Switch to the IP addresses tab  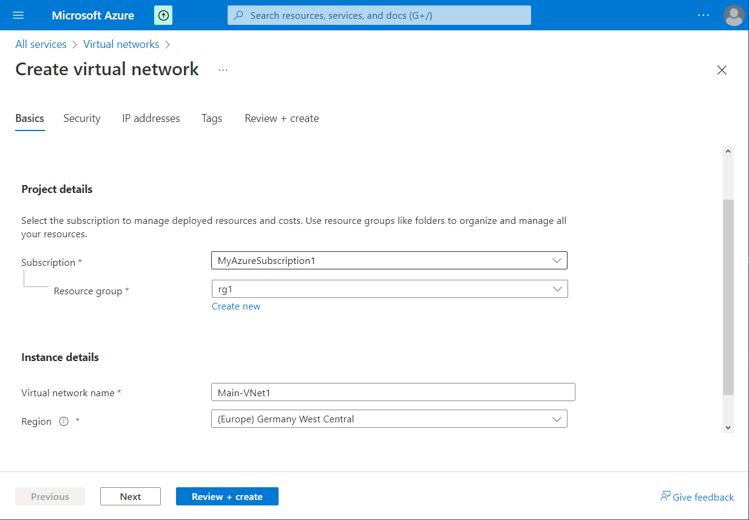(151, 118)
